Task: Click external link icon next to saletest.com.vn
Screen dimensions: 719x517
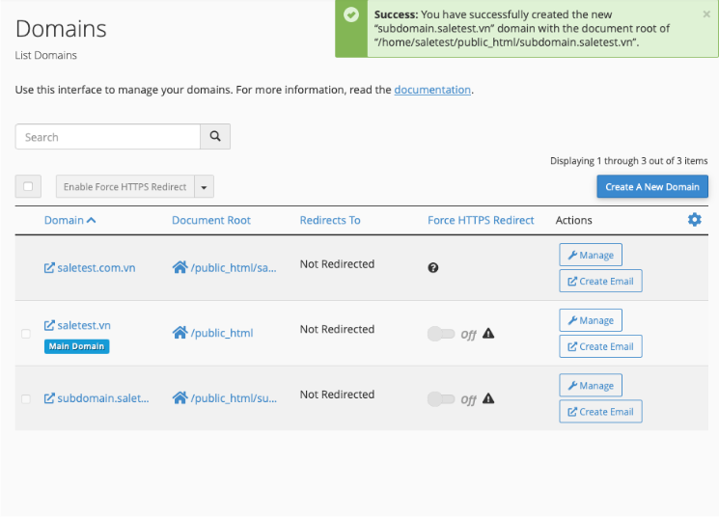Action: [x=49, y=268]
